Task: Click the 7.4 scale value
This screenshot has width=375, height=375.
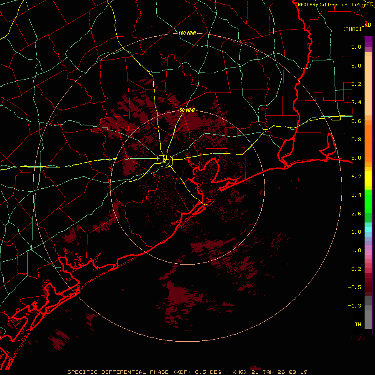Action: point(356,102)
